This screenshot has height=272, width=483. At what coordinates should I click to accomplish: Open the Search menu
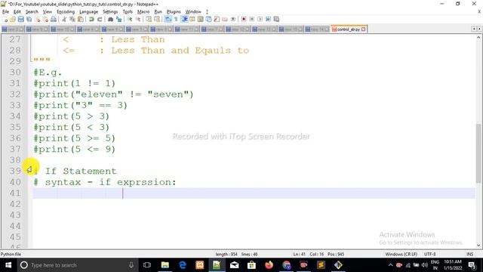pyautogui.click(x=32, y=12)
